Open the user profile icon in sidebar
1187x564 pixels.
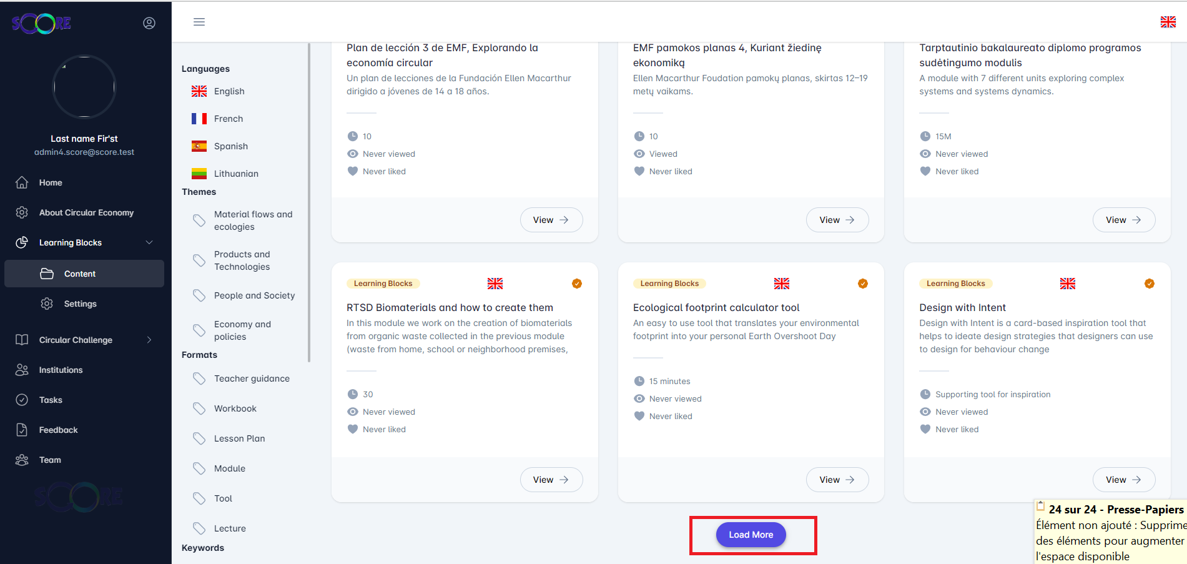tap(149, 23)
